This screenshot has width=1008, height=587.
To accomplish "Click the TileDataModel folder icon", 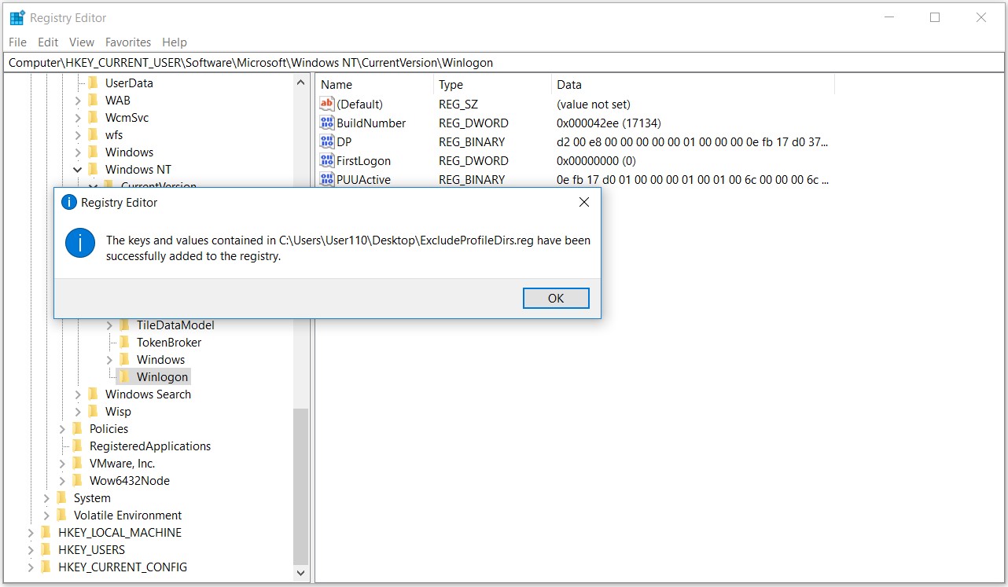I will tap(125, 325).
